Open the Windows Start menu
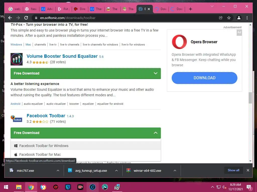The height and width of the screenshot is (192, 257). 6,187
